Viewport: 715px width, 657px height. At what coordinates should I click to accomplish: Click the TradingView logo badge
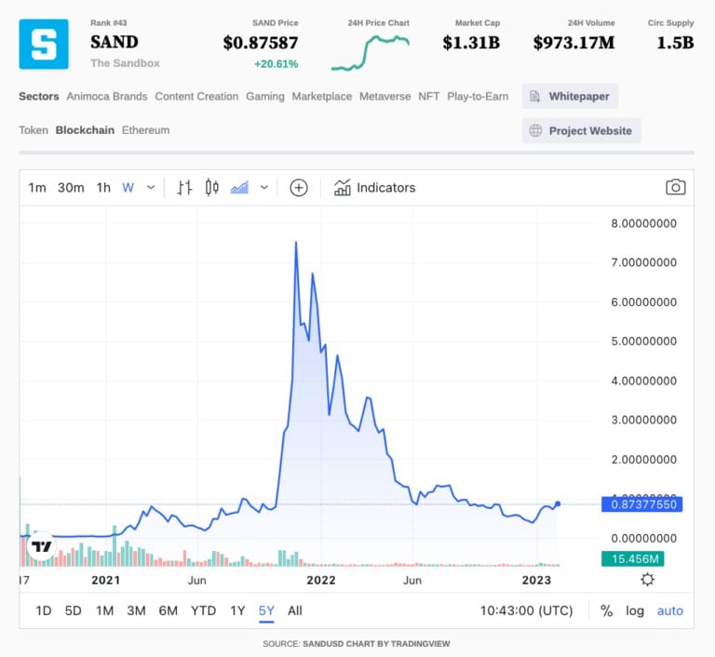(42, 545)
